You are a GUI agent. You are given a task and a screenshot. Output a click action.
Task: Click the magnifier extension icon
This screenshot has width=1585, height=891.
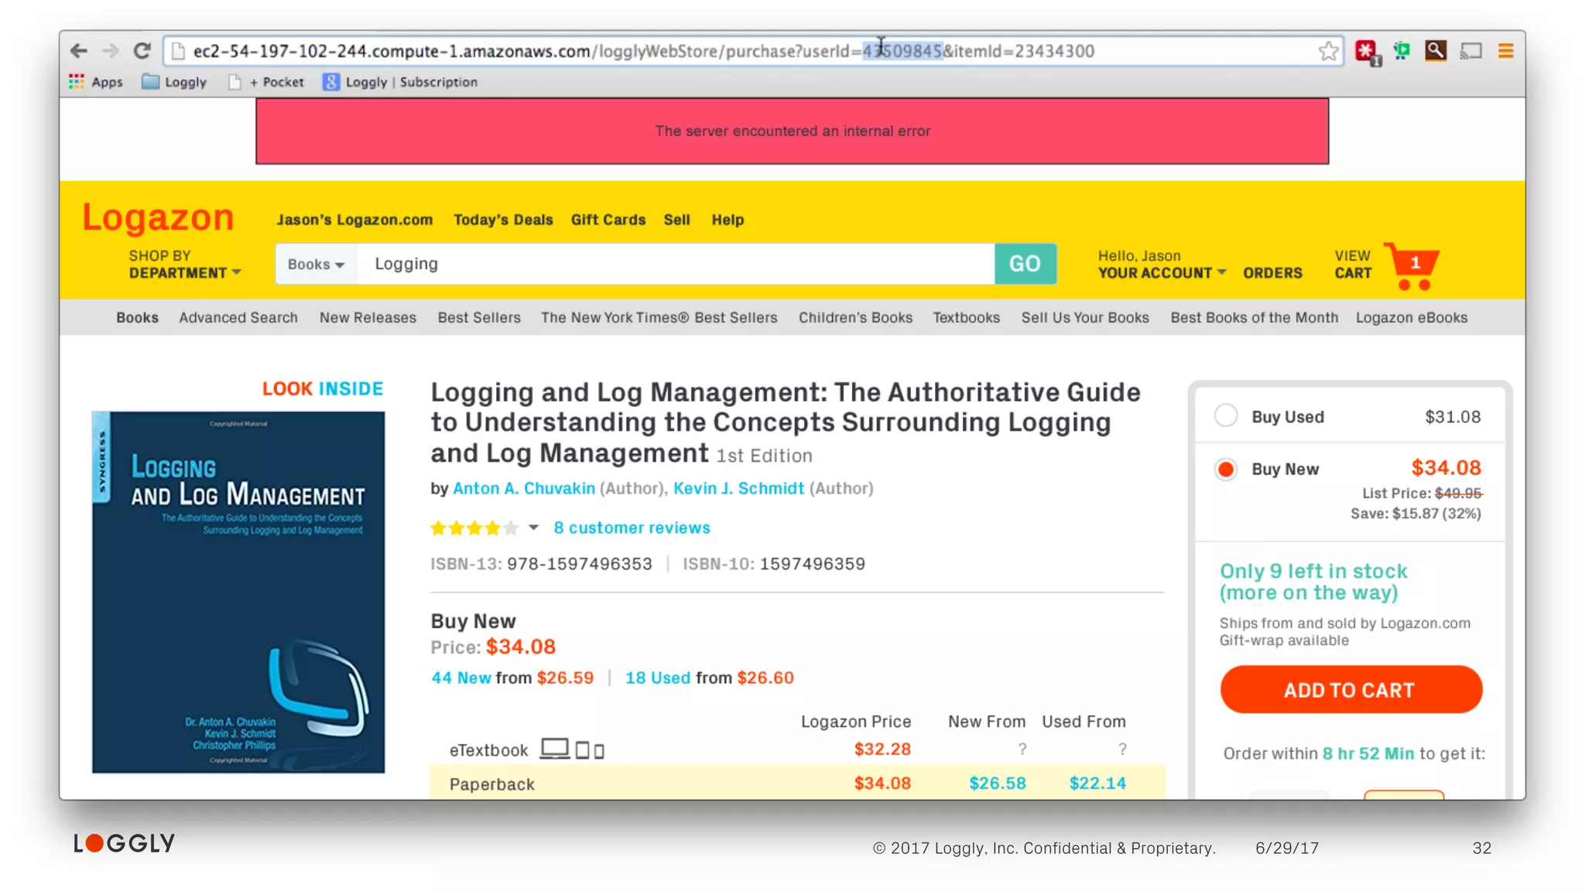coord(1436,51)
